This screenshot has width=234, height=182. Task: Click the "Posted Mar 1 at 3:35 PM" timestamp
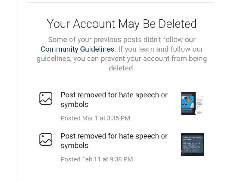click(x=95, y=118)
